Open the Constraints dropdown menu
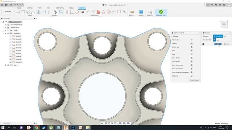The height and width of the screenshot is (130, 232). [95, 15]
